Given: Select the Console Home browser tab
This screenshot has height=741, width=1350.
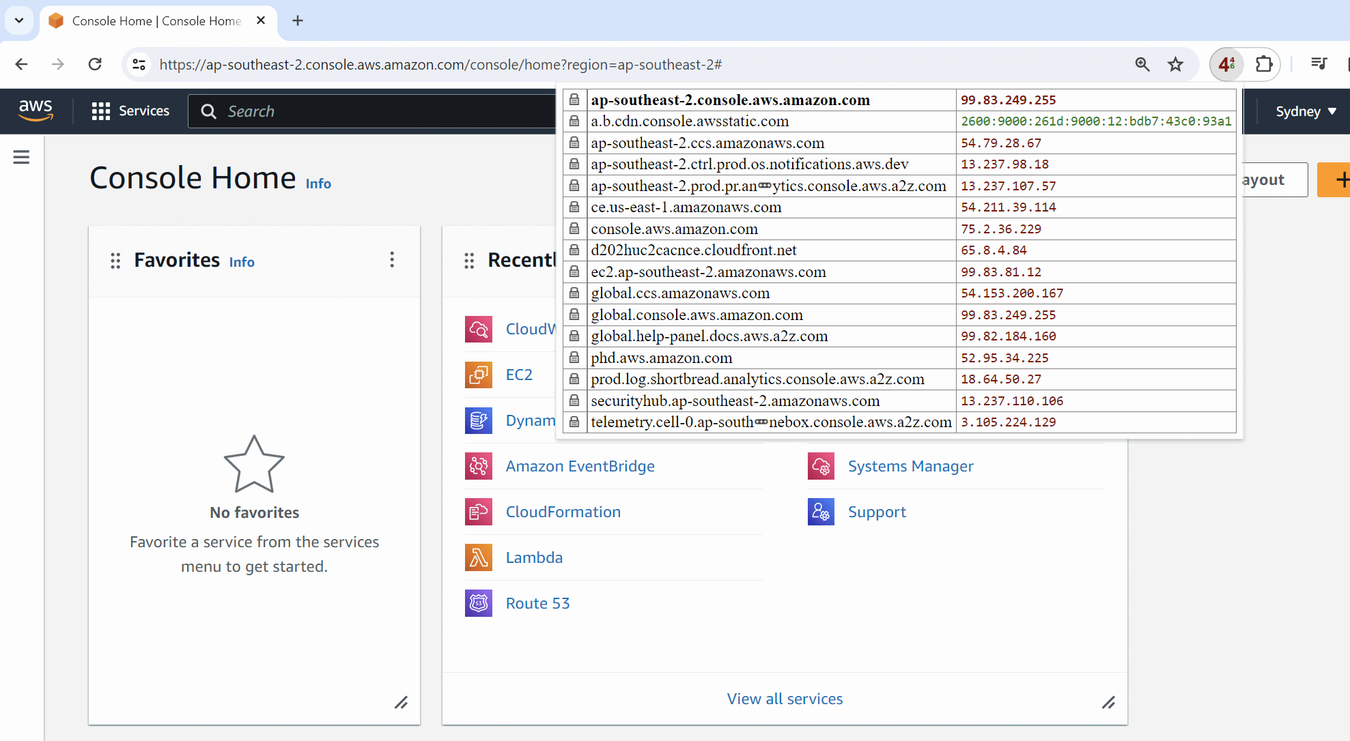Looking at the screenshot, I should click(x=157, y=21).
